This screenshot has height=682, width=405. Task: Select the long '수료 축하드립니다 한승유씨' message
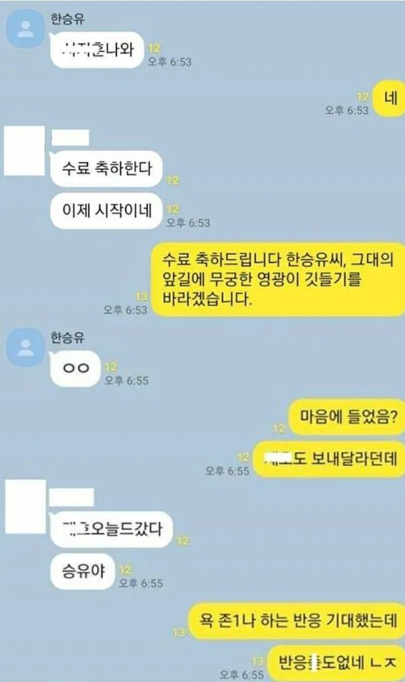click(x=278, y=279)
